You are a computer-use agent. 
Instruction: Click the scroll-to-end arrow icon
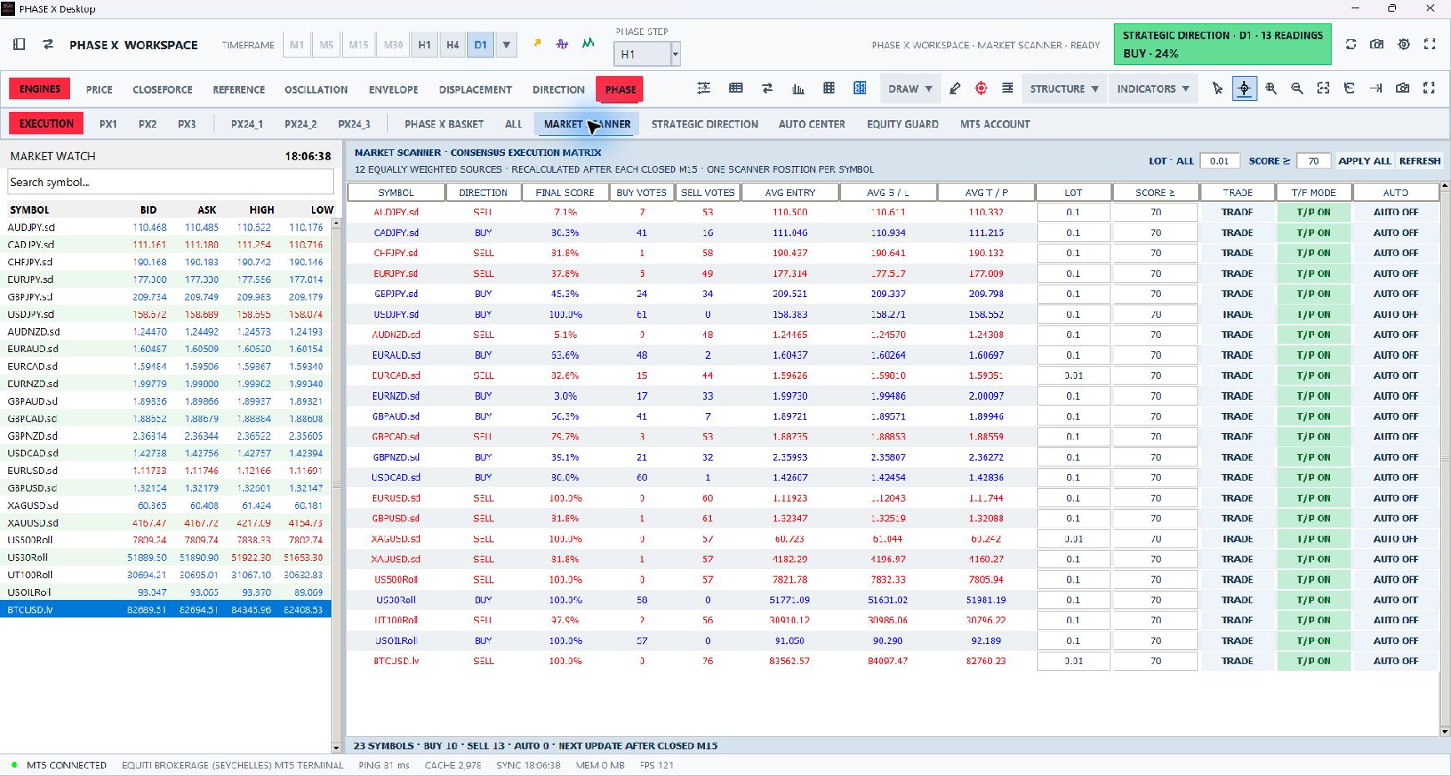click(x=1376, y=88)
